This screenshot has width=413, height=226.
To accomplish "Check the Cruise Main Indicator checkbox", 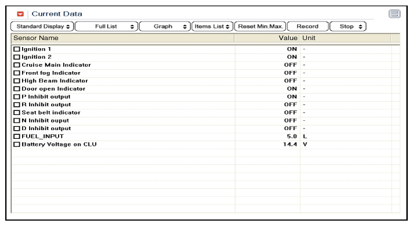I will pyautogui.click(x=17, y=65).
